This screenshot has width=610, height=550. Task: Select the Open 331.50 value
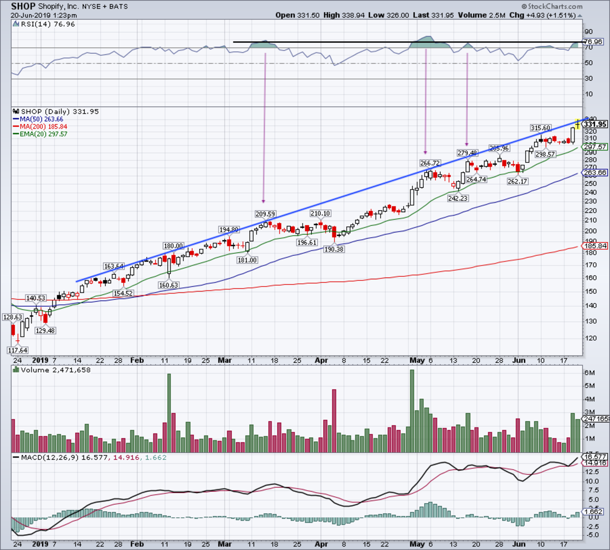point(297,15)
